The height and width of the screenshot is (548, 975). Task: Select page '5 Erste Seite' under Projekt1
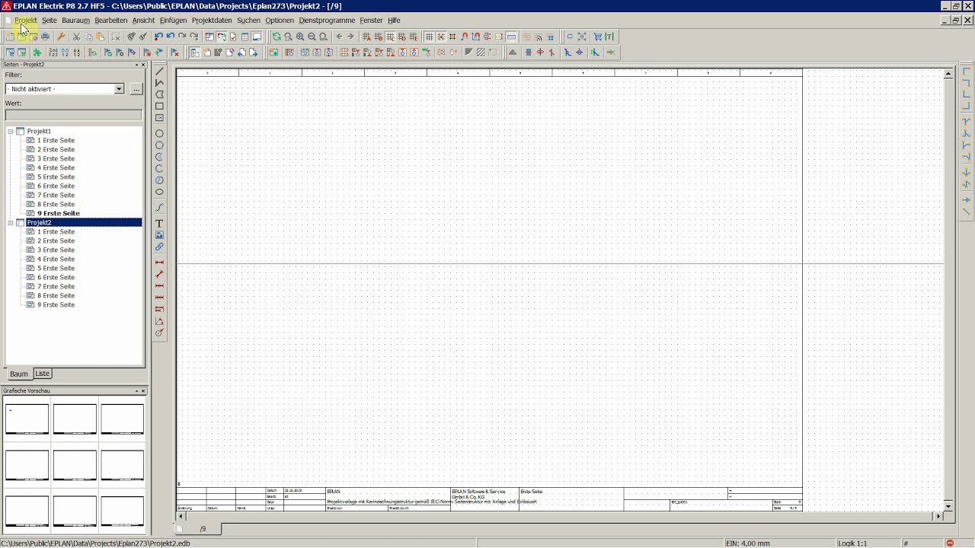tap(56, 177)
